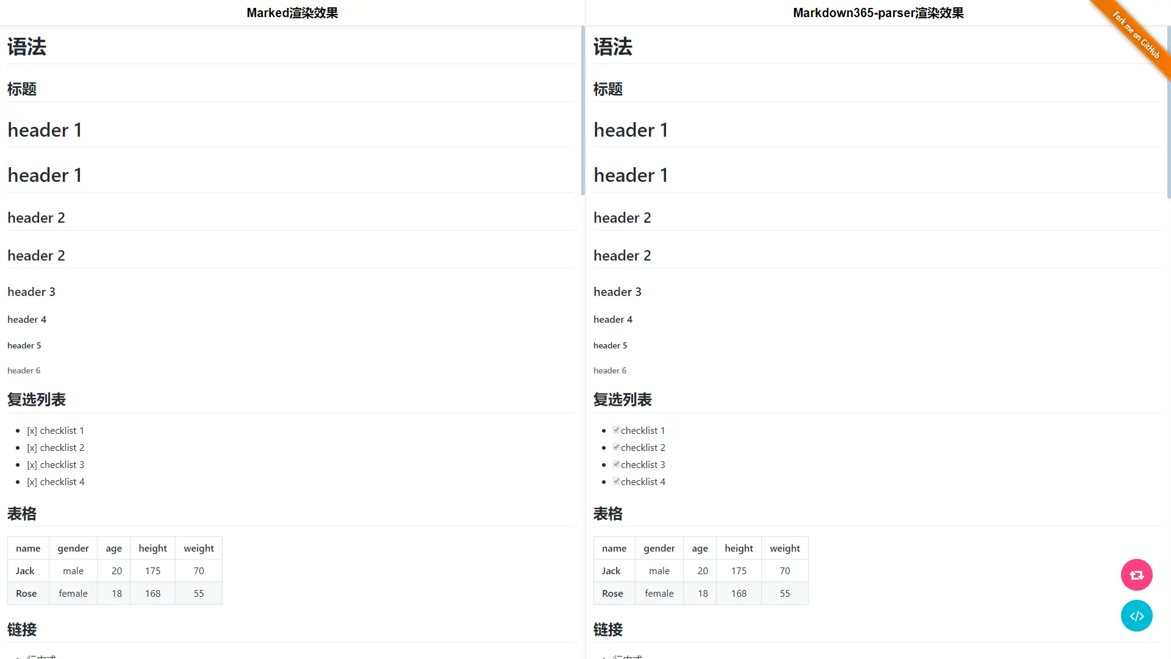The height and width of the screenshot is (659, 1171).
Task: Select the 'Markdown365-parser渲染效果' panel title
Action: point(878,12)
